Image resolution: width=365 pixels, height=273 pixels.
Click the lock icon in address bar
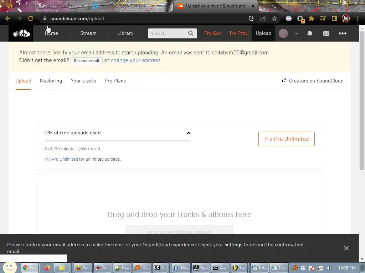(45, 18)
